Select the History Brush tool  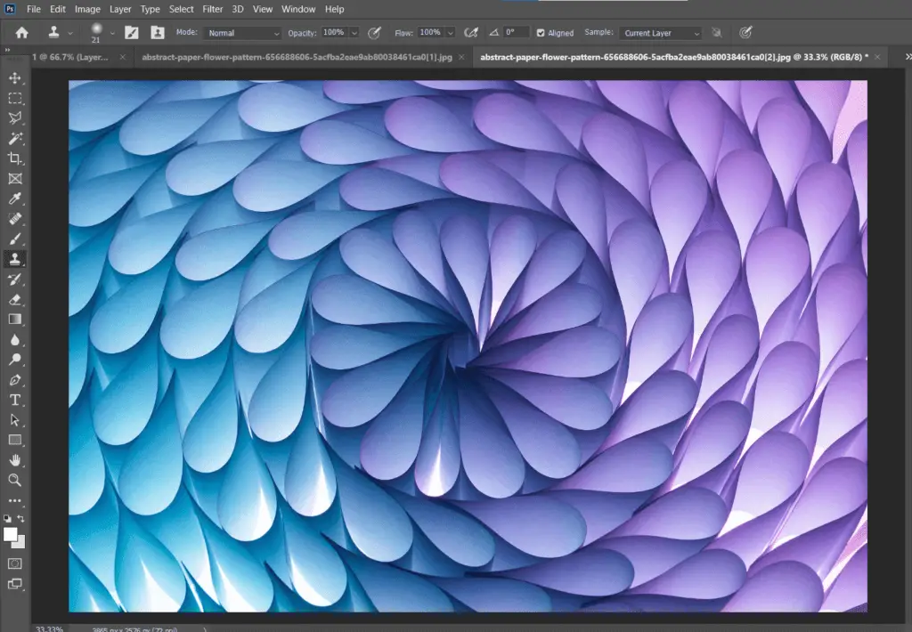click(x=15, y=280)
